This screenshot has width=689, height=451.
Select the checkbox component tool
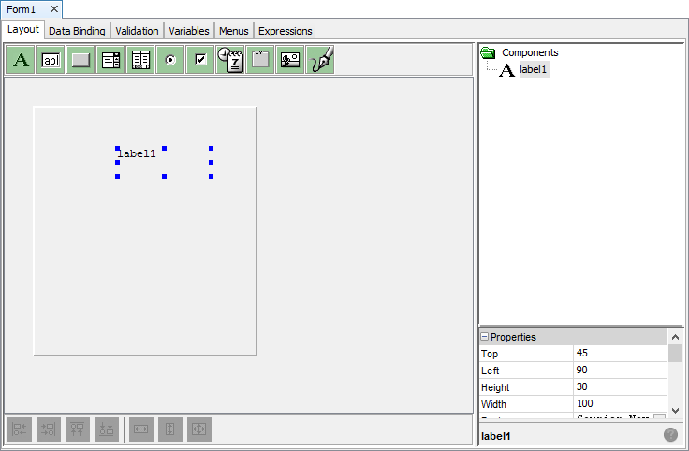point(200,60)
